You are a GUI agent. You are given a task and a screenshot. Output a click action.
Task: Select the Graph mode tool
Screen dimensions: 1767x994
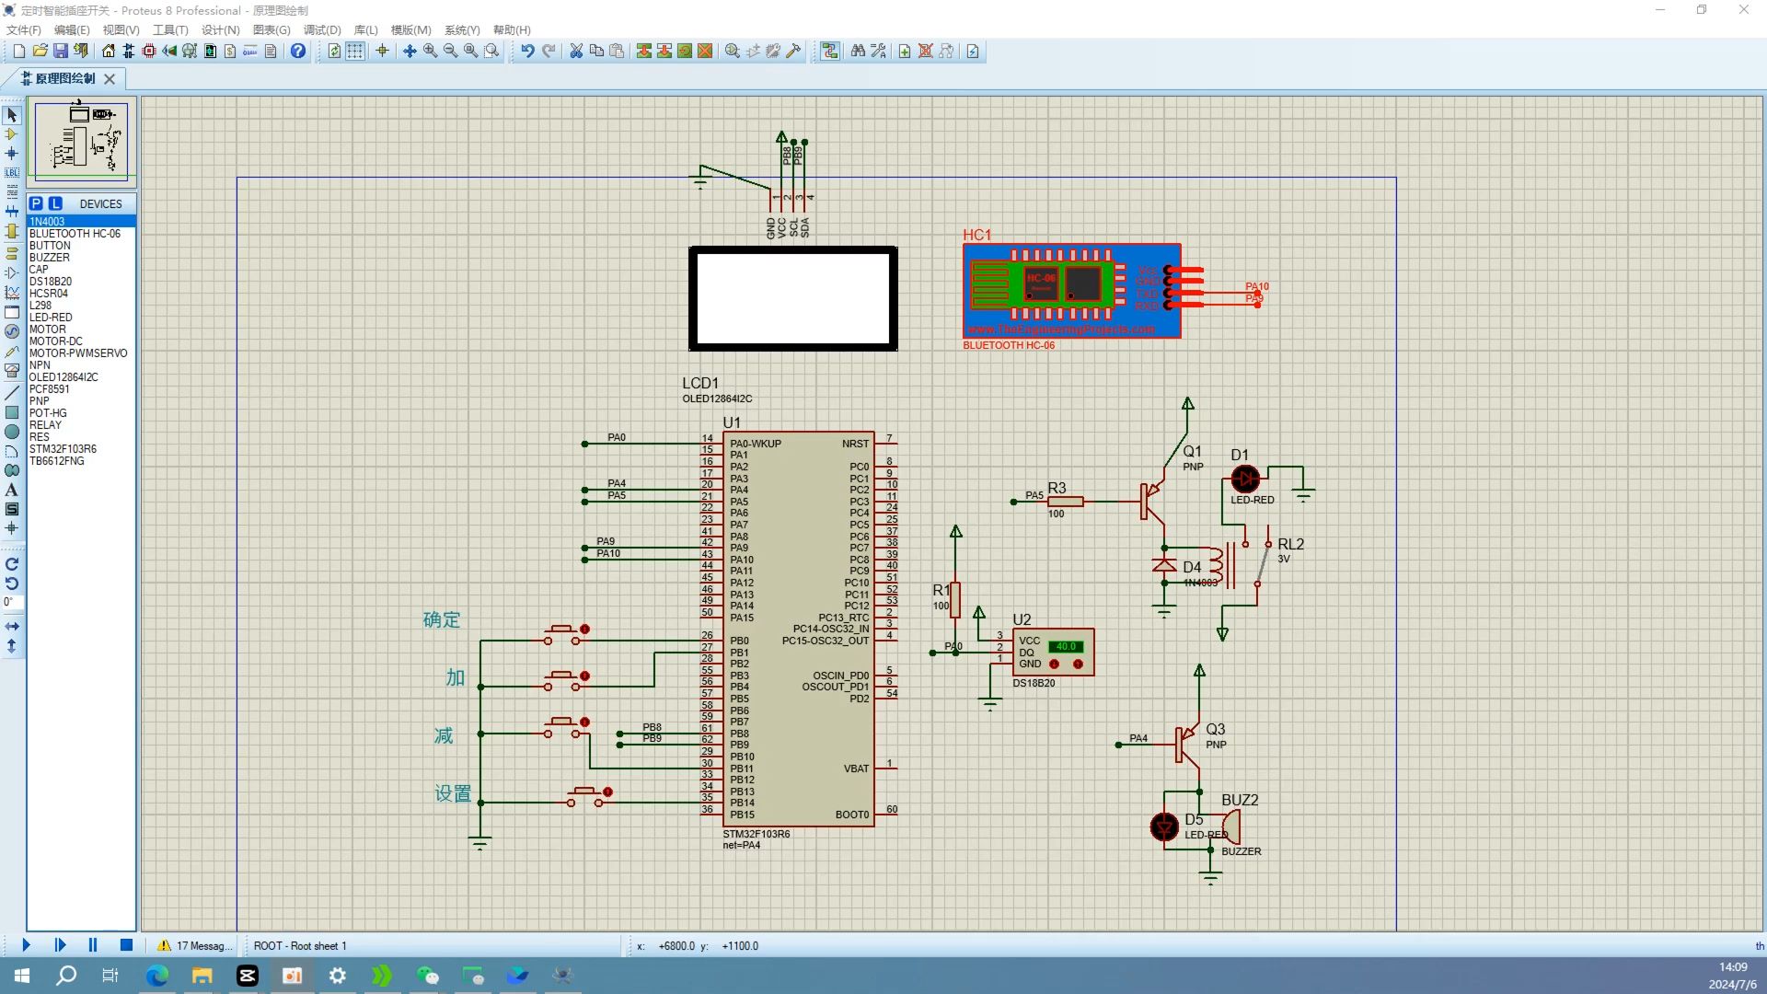[x=12, y=293]
